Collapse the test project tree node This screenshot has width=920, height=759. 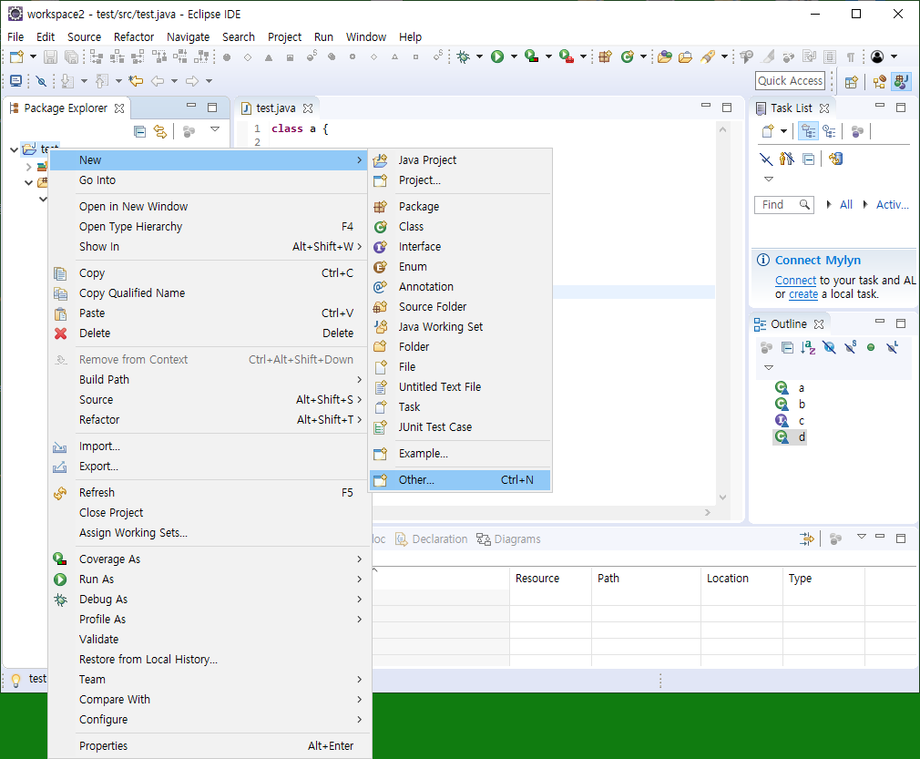[x=14, y=149]
